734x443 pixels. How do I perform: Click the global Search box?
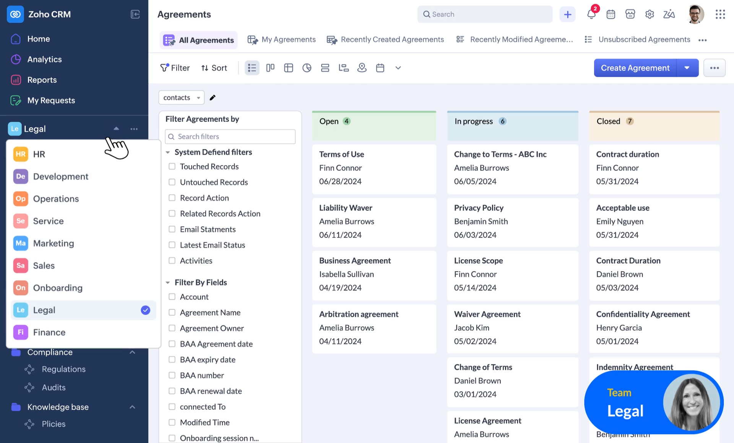(485, 15)
